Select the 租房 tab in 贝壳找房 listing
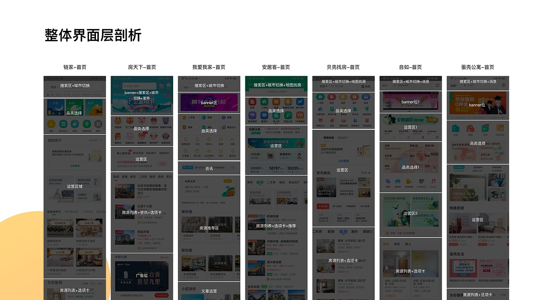This screenshot has width=534, height=300. [343, 232]
